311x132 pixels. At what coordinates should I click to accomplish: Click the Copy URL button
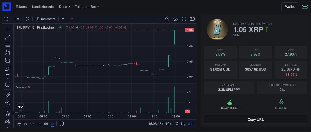tap(256, 120)
